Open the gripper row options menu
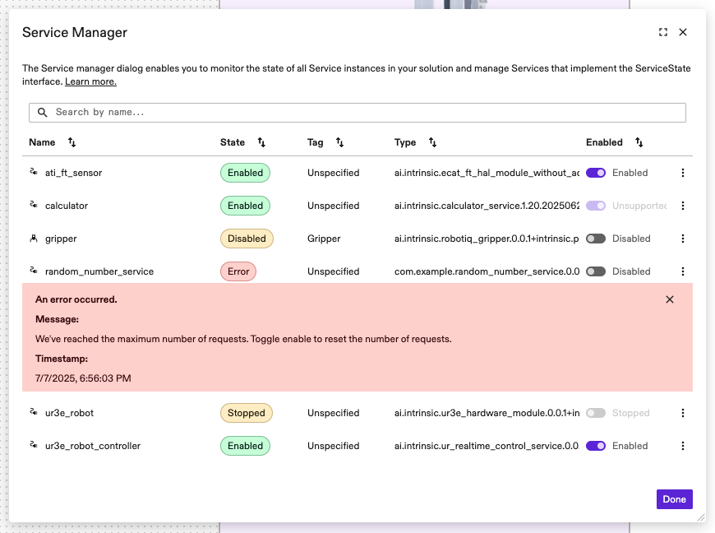 (683, 239)
